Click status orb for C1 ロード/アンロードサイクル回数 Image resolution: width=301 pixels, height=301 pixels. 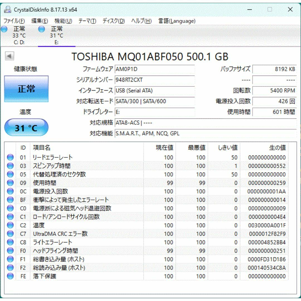click(x=10, y=217)
